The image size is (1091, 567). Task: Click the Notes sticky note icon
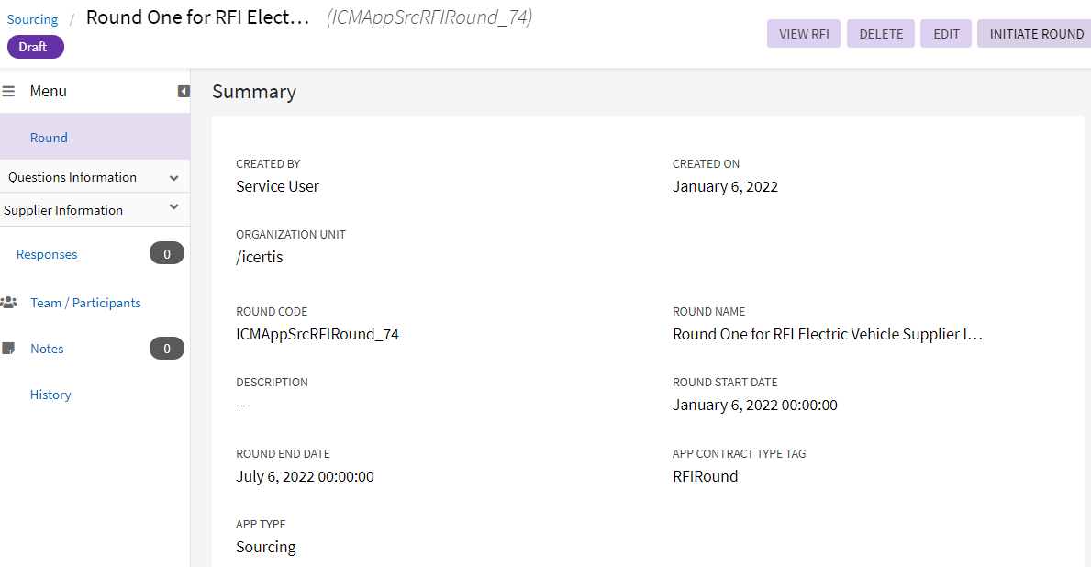tap(9, 349)
